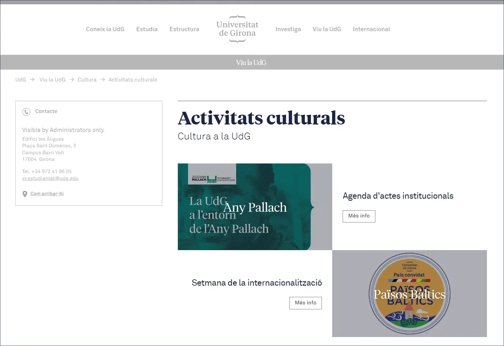The height and width of the screenshot is (346, 504).
Task: Click the Universitat de Girona logo
Action: click(x=237, y=29)
